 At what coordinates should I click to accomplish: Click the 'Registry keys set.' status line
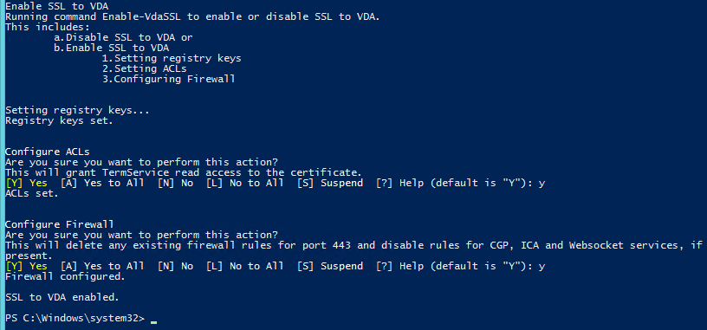[x=59, y=120]
